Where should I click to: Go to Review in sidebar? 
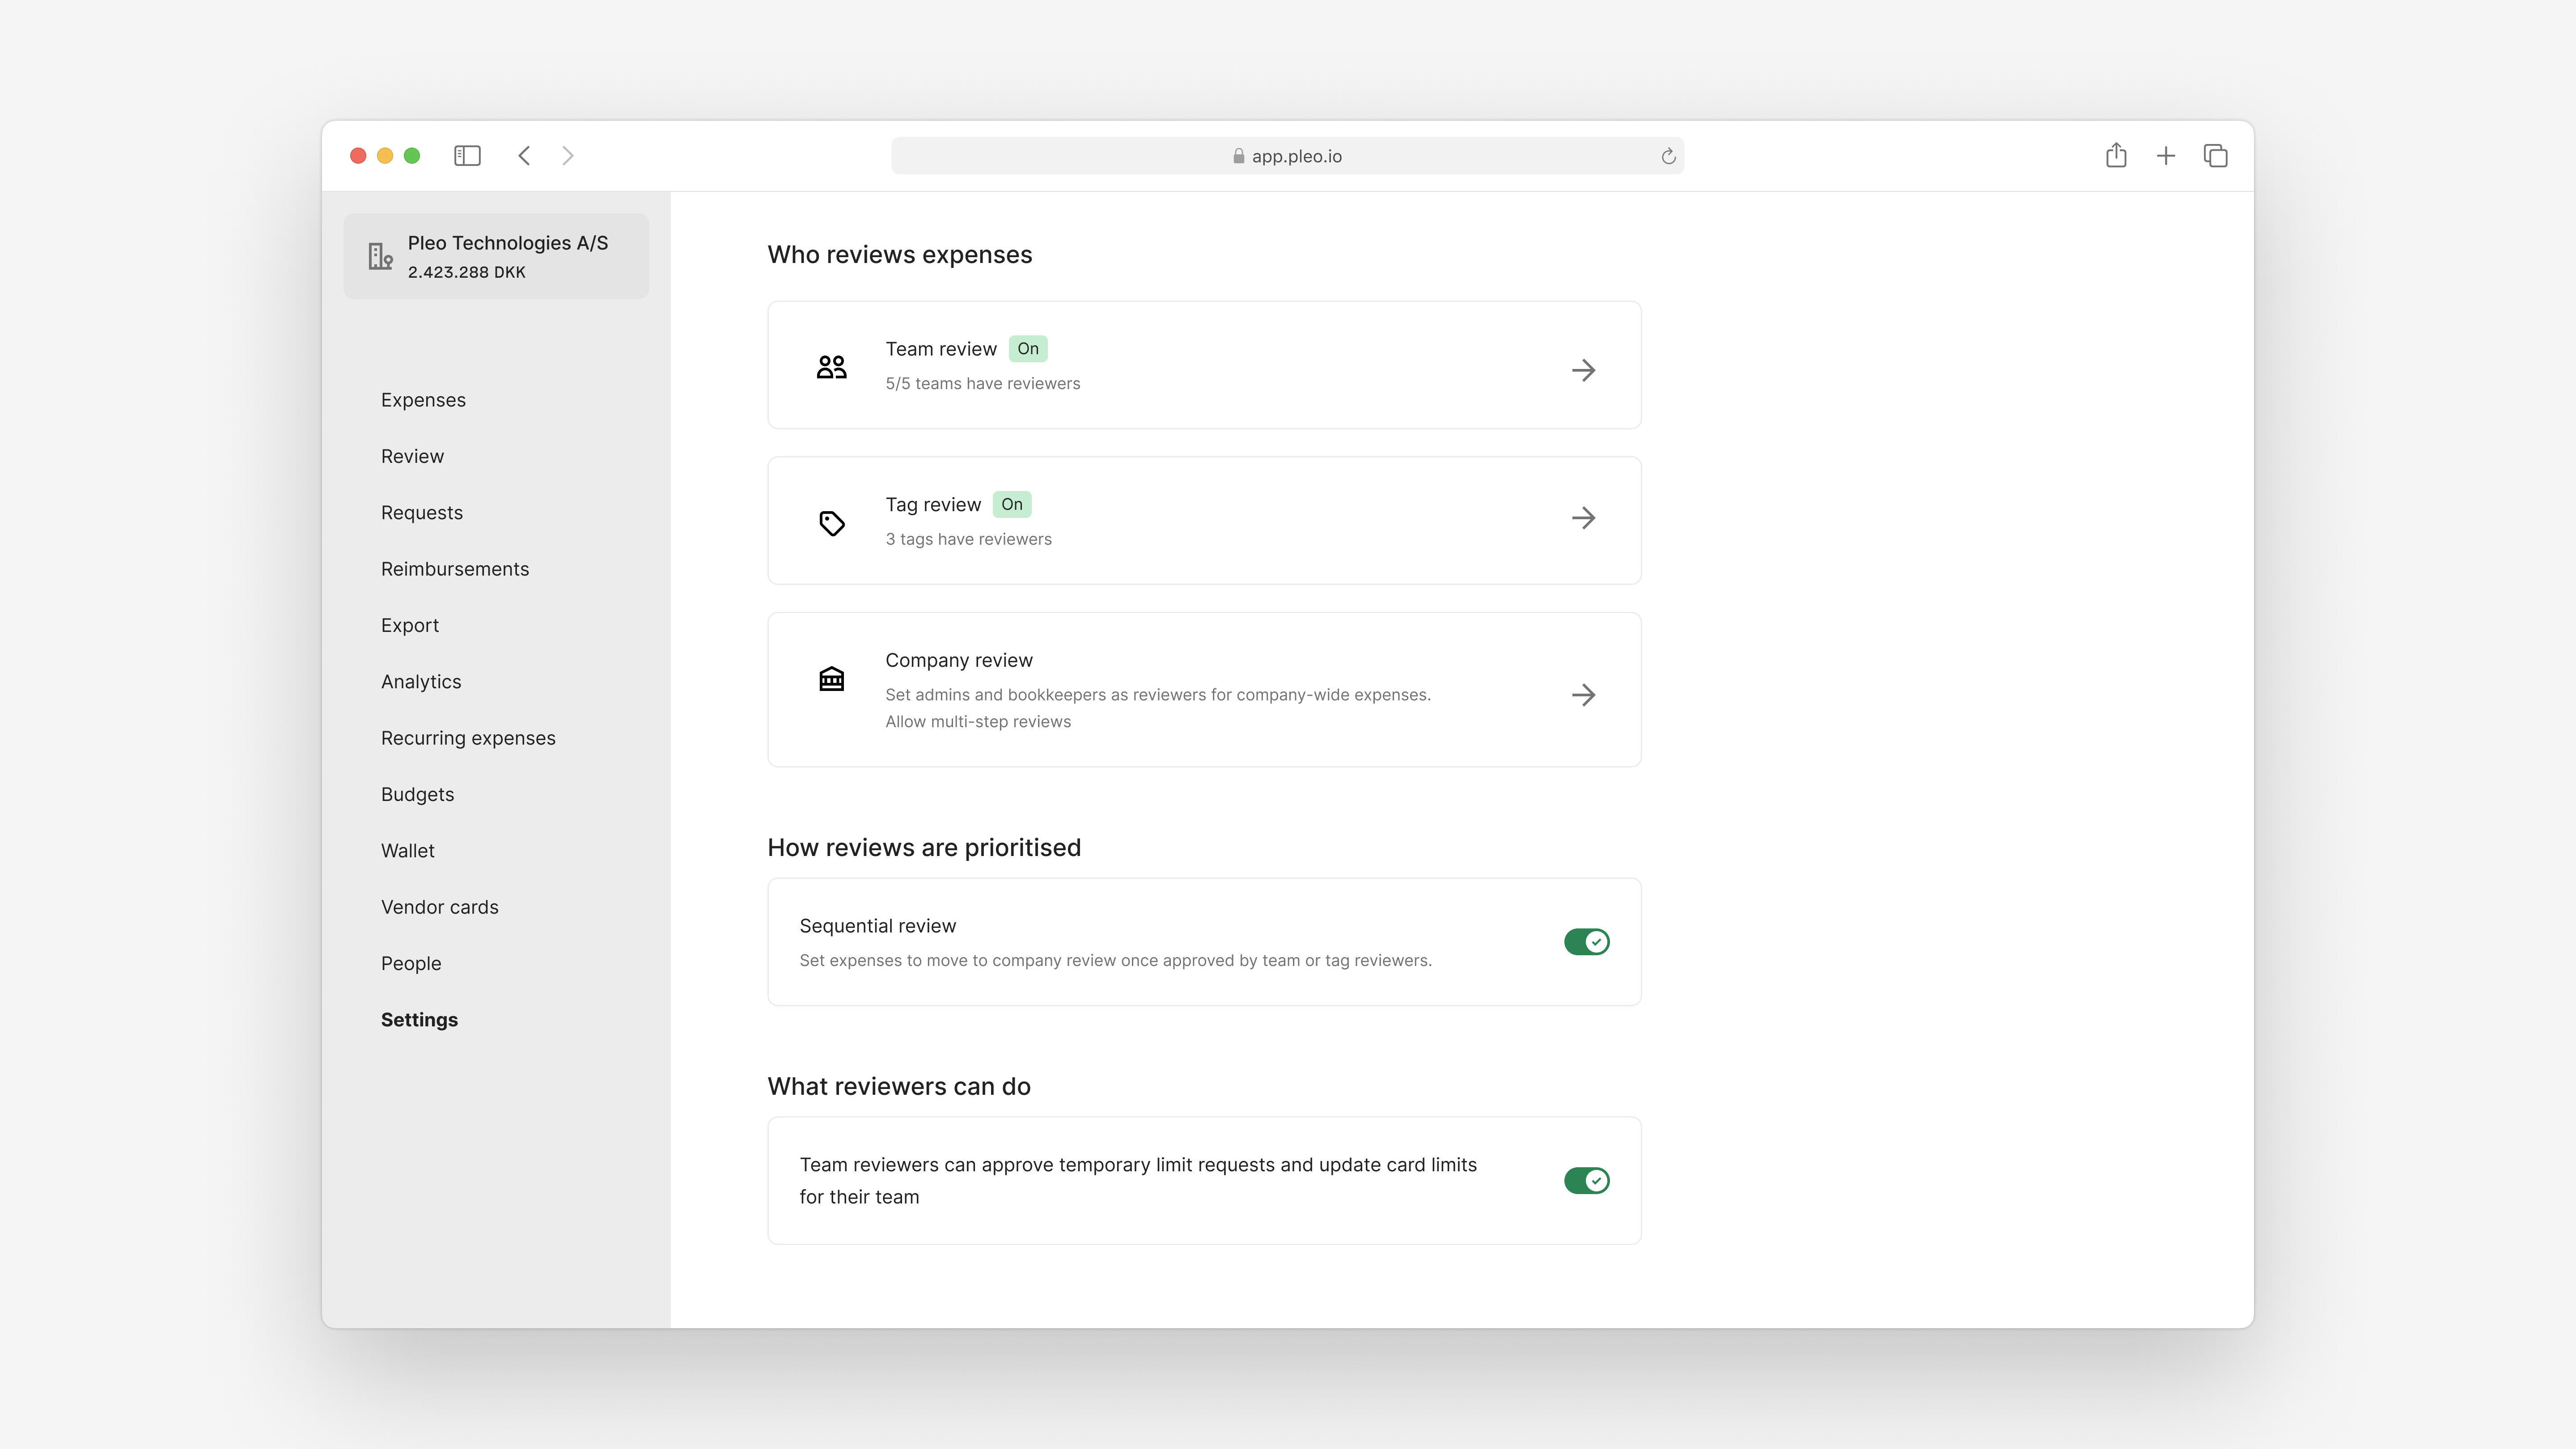(x=412, y=456)
